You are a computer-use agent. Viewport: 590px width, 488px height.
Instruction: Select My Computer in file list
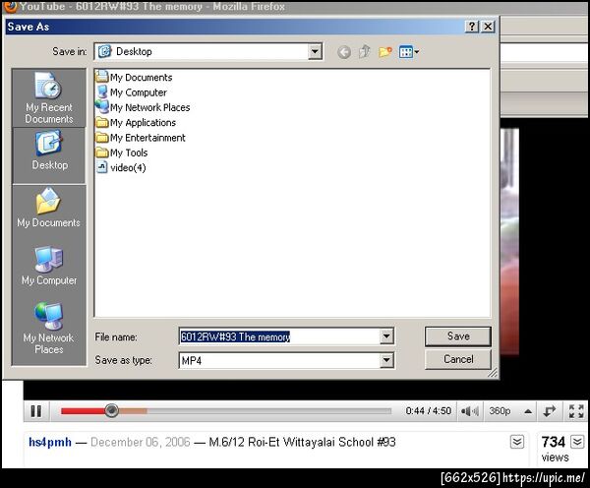point(132,92)
